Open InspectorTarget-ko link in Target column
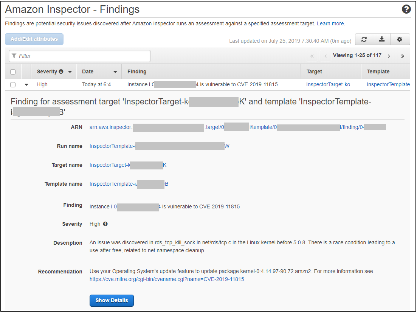The width and height of the screenshot is (417, 312). 330,84
